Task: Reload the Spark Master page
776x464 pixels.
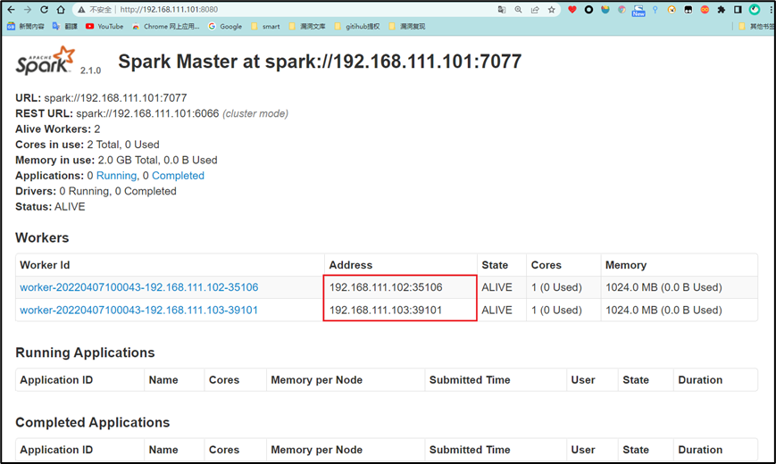Action: point(44,10)
